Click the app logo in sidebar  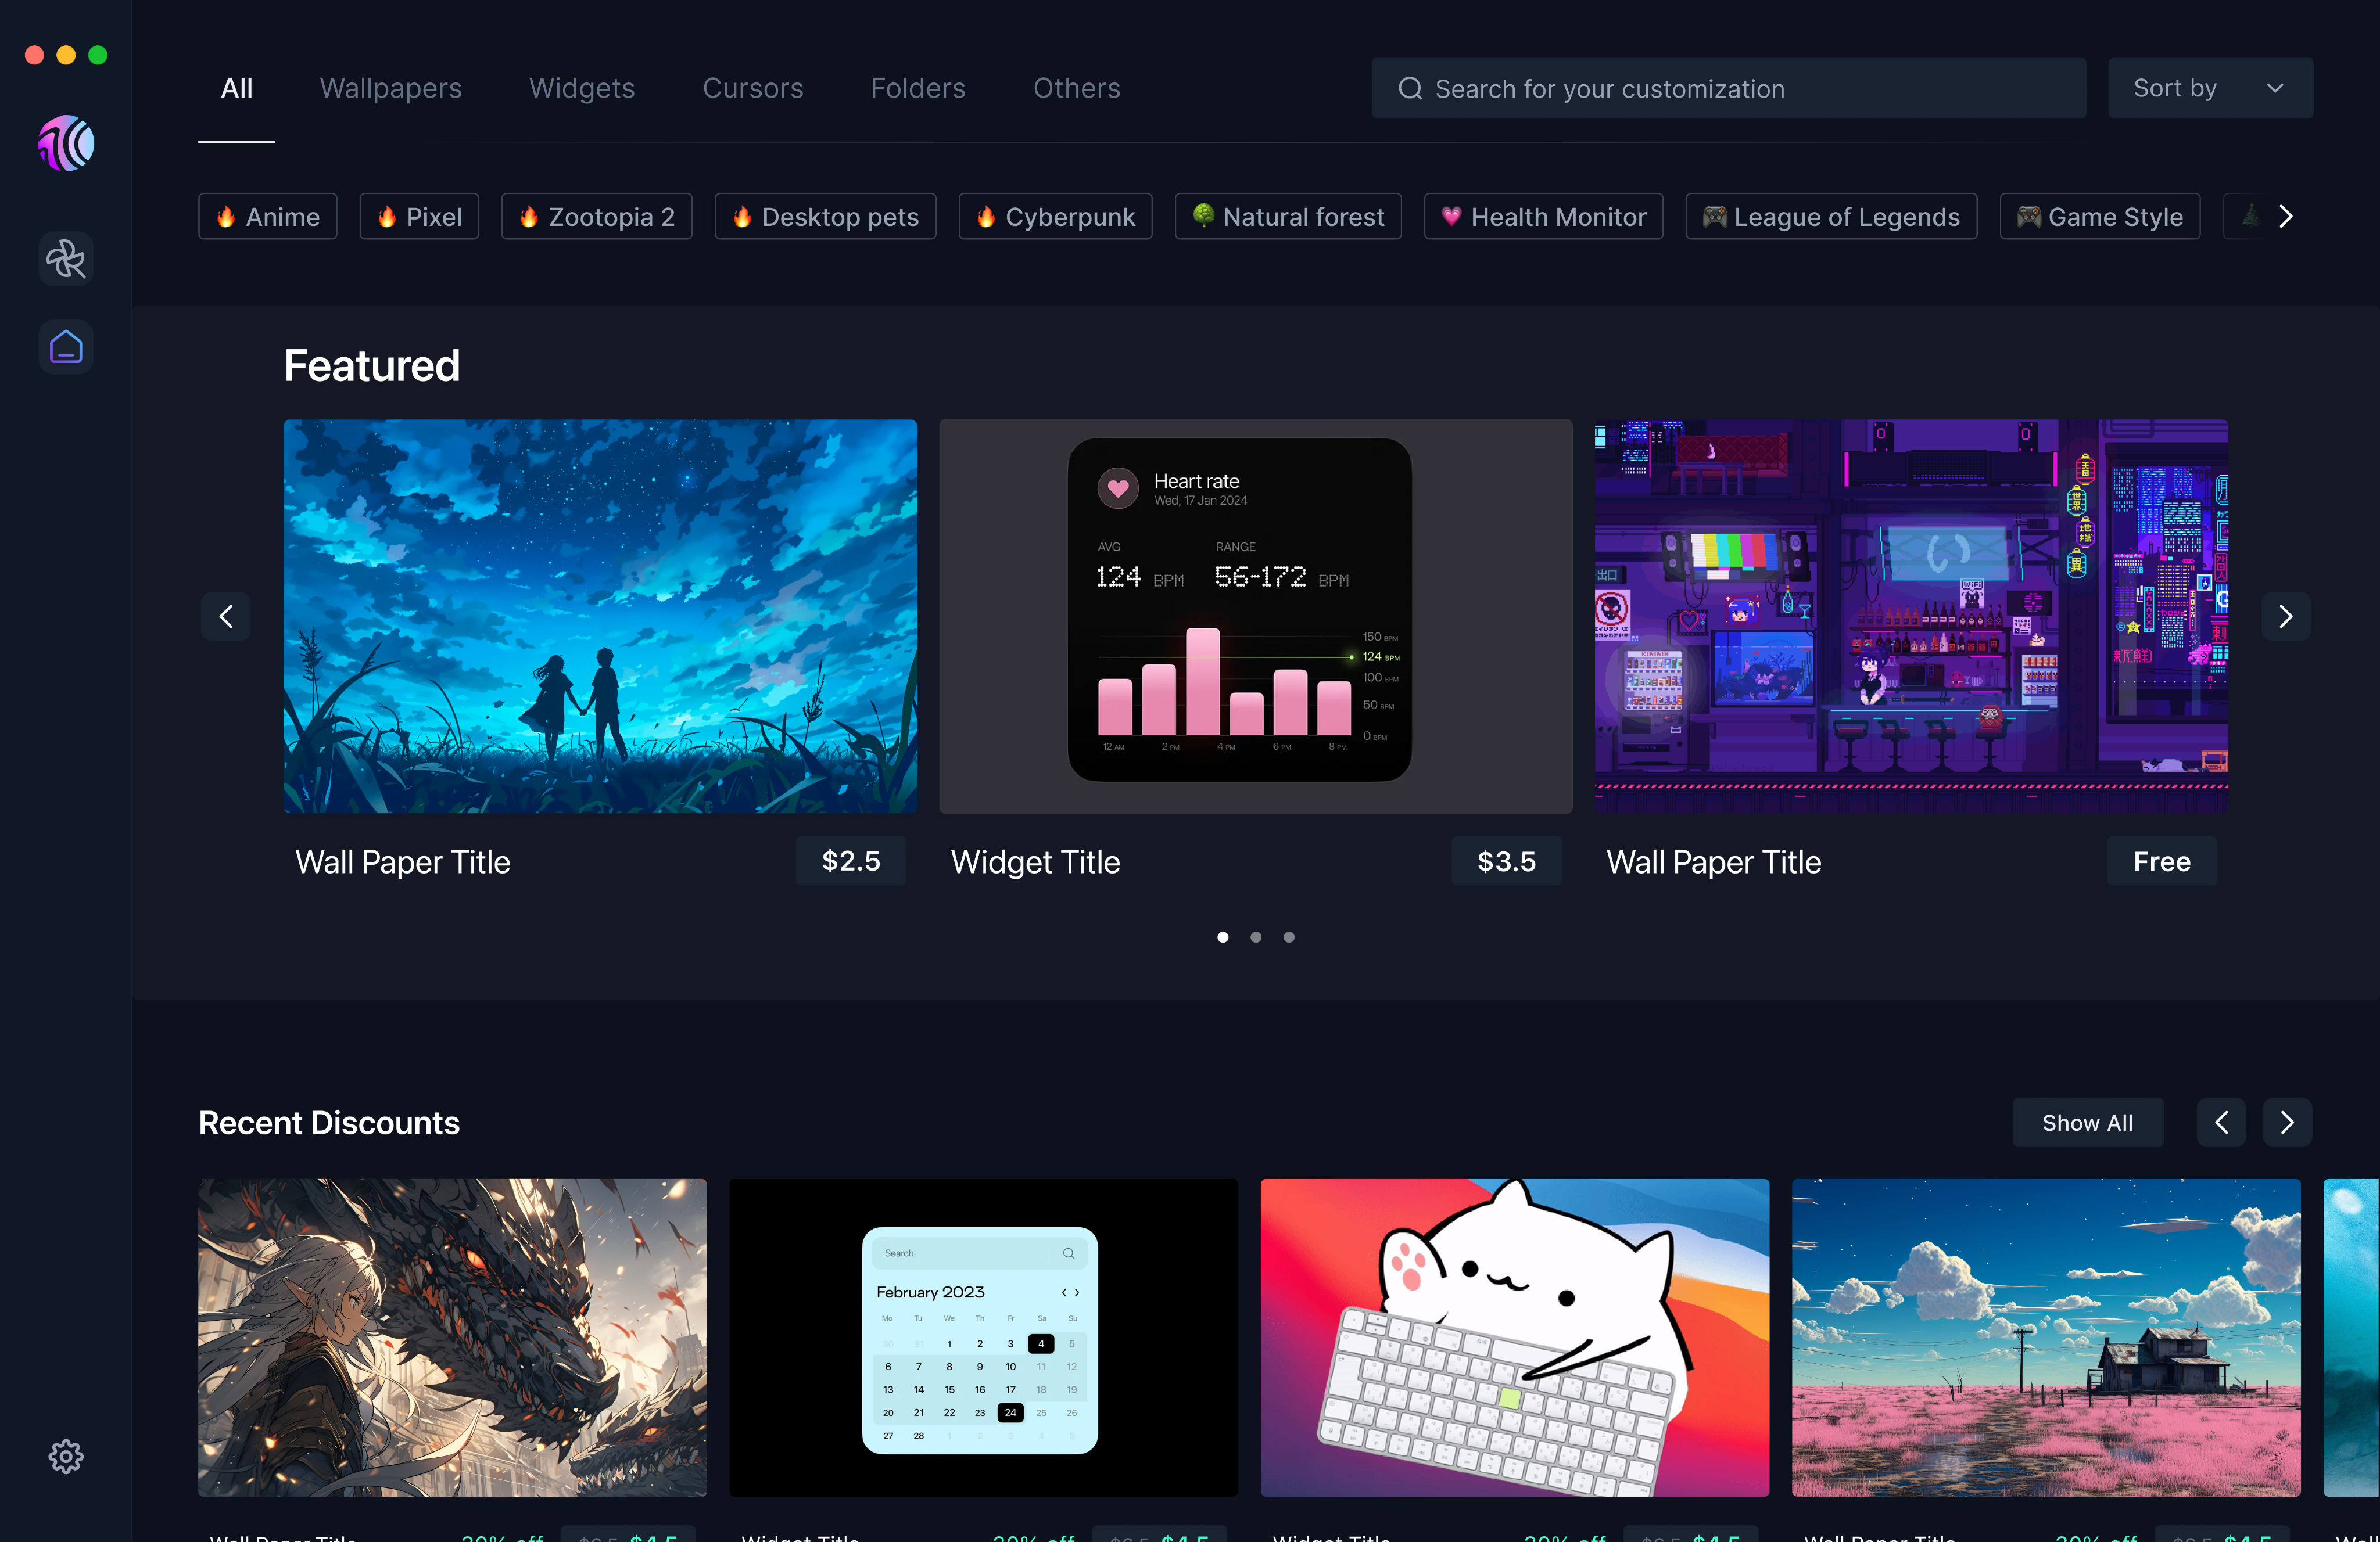point(66,144)
